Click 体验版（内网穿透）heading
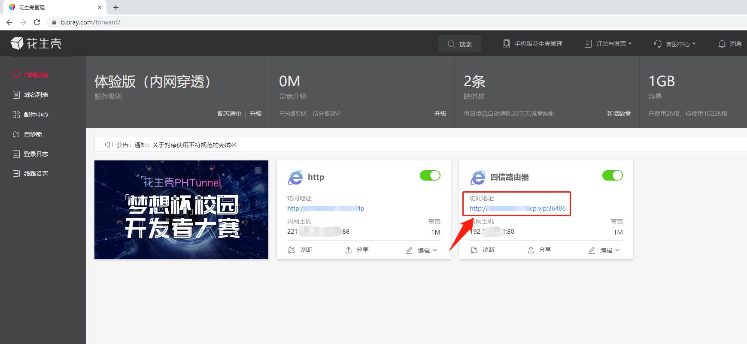 click(x=153, y=81)
